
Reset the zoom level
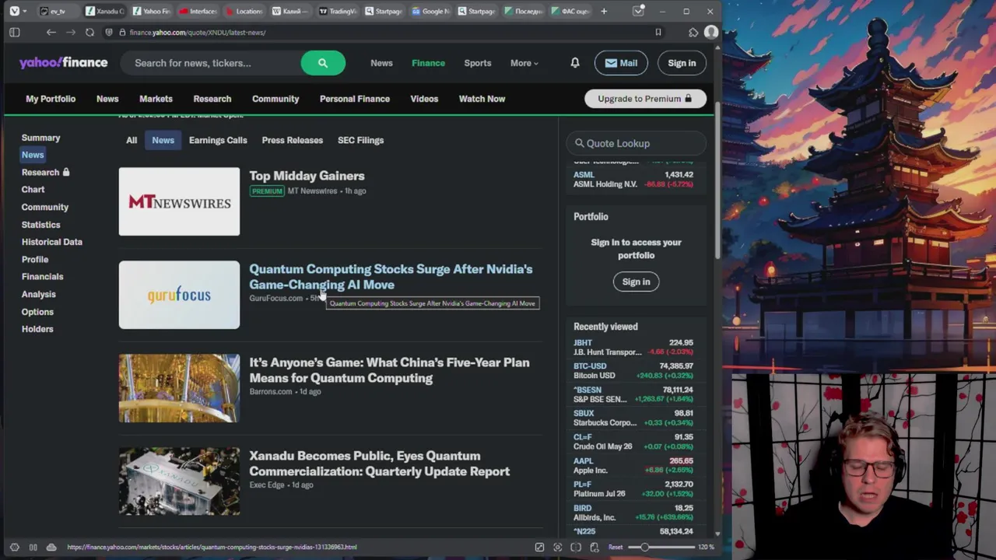click(x=615, y=547)
